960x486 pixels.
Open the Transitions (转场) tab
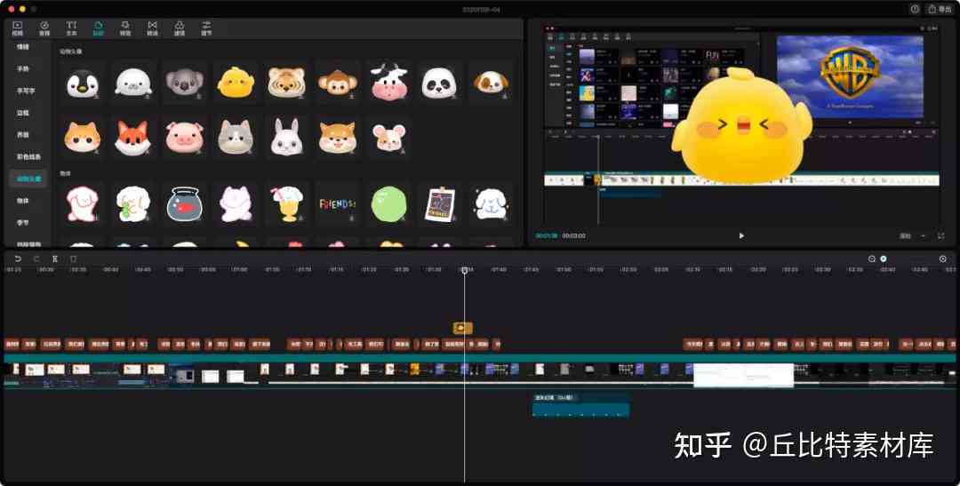click(x=152, y=28)
